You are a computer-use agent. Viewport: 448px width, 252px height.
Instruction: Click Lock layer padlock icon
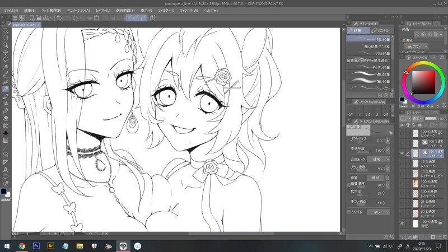point(419,125)
